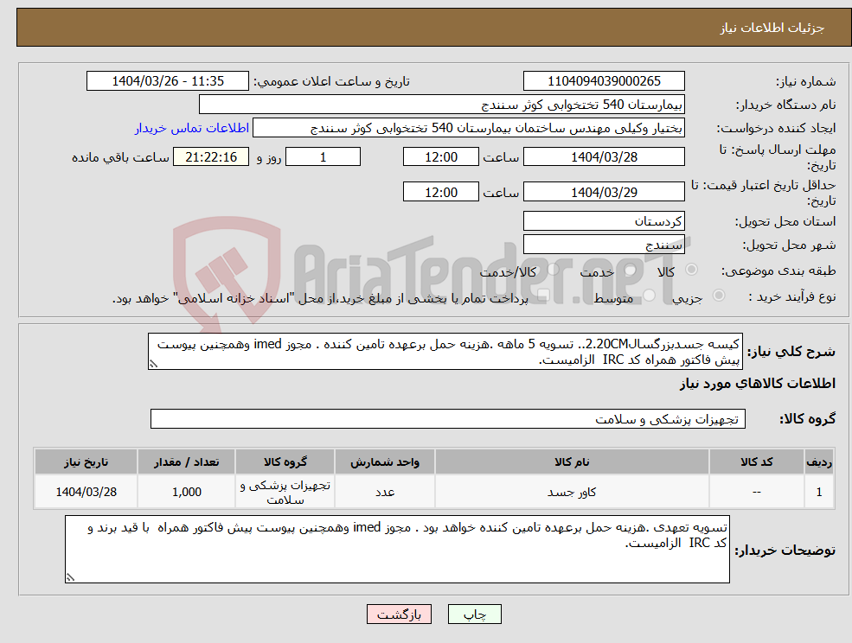This screenshot has height=643, width=852.
Task: Click the request creator field بختیار وکیلی
Action: click(x=468, y=128)
